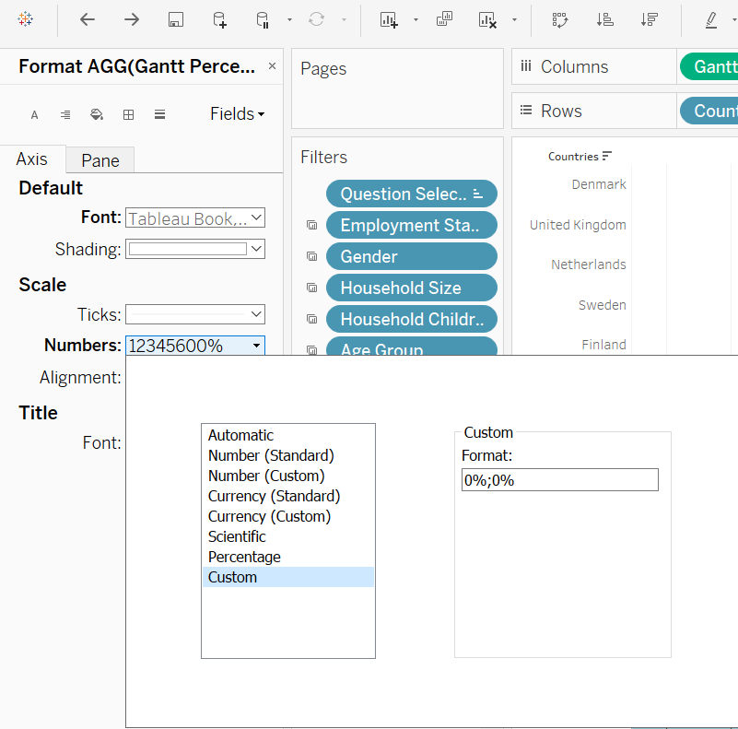Open the Fields dropdown menu
Viewport: 738px width, 729px height.
point(237,114)
